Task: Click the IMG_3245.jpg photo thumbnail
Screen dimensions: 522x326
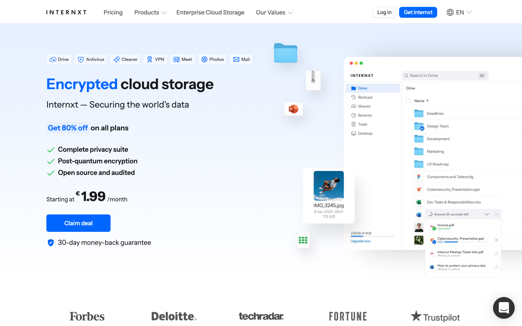Action: click(x=329, y=186)
